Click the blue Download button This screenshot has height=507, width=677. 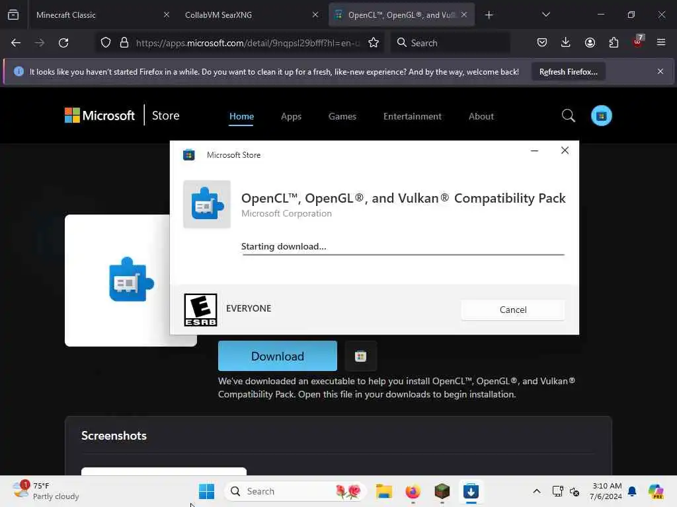[277, 356]
